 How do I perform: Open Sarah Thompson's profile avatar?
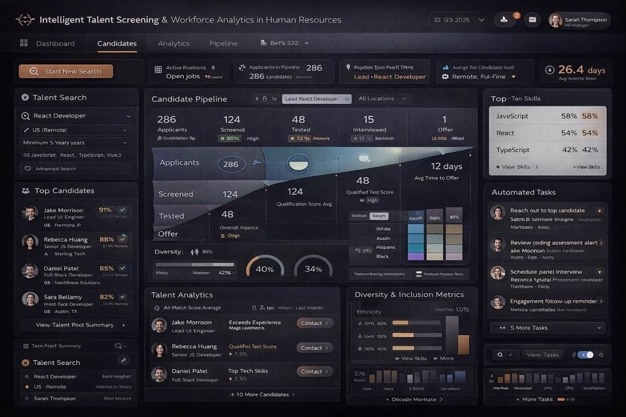pos(555,20)
